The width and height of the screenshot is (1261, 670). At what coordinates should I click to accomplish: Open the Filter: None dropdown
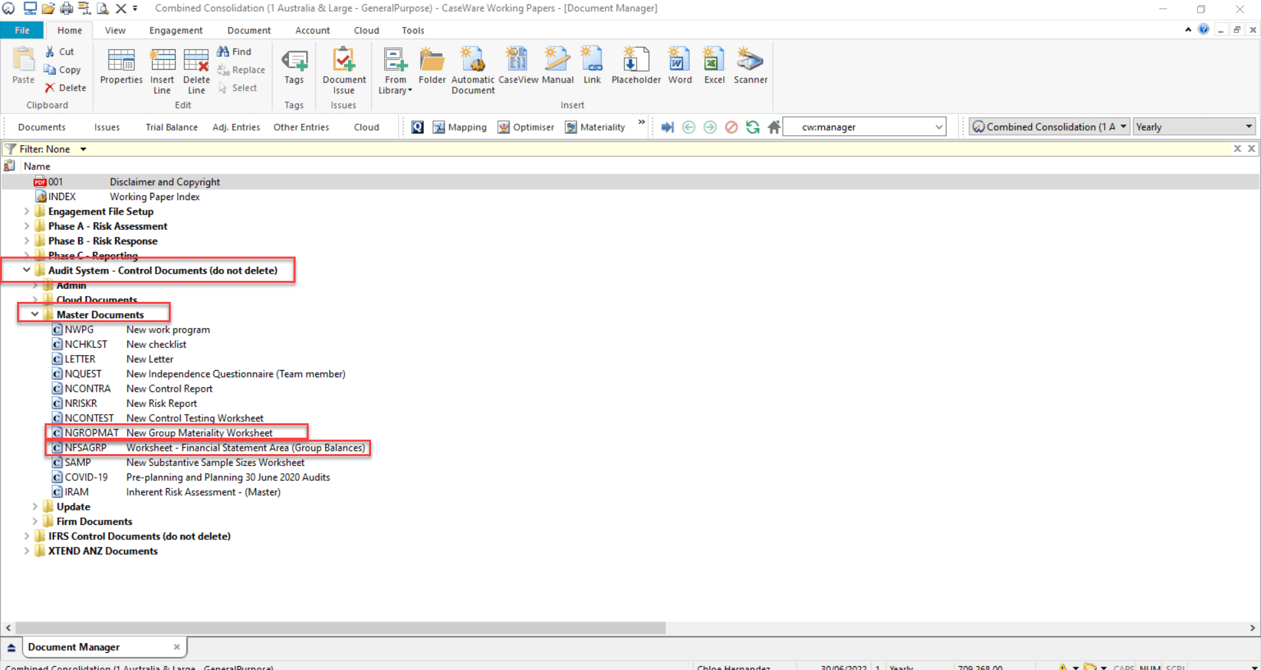[83, 149]
